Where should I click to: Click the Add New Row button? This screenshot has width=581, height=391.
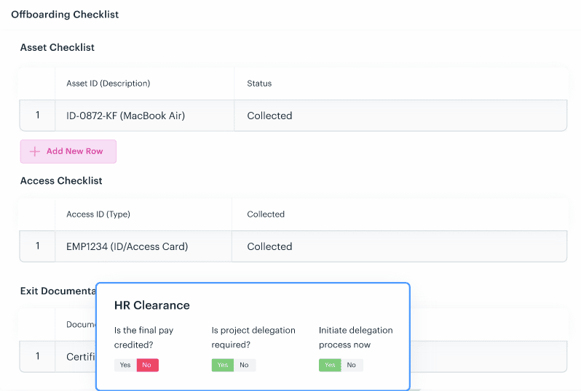68,151
